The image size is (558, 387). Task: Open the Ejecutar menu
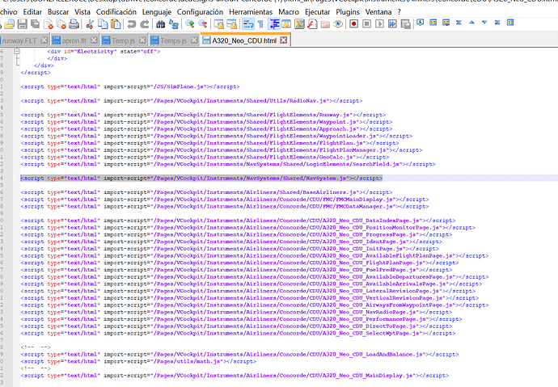(x=318, y=12)
